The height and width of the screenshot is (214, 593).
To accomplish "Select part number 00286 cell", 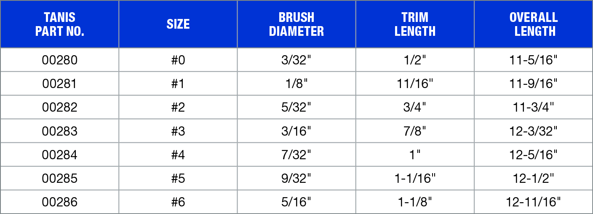I will (59, 202).
